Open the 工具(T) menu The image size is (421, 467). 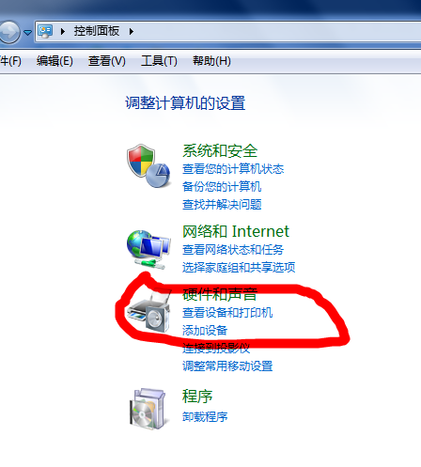(x=159, y=61)
